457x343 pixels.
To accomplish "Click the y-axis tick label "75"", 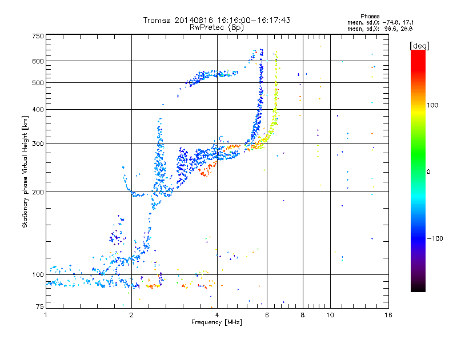I will (40, 306).
